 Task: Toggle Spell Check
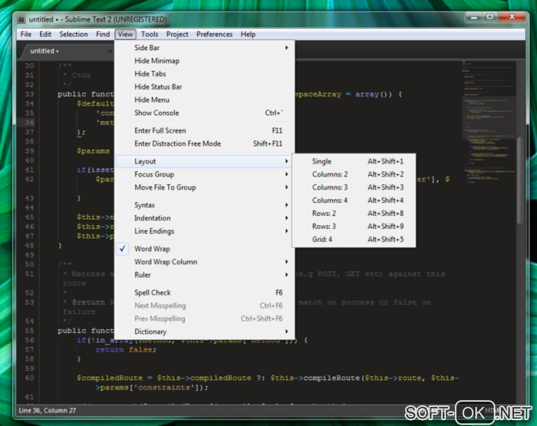tap(204, 293)
